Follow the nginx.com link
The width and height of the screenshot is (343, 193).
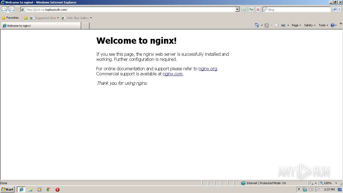(173, 74)
